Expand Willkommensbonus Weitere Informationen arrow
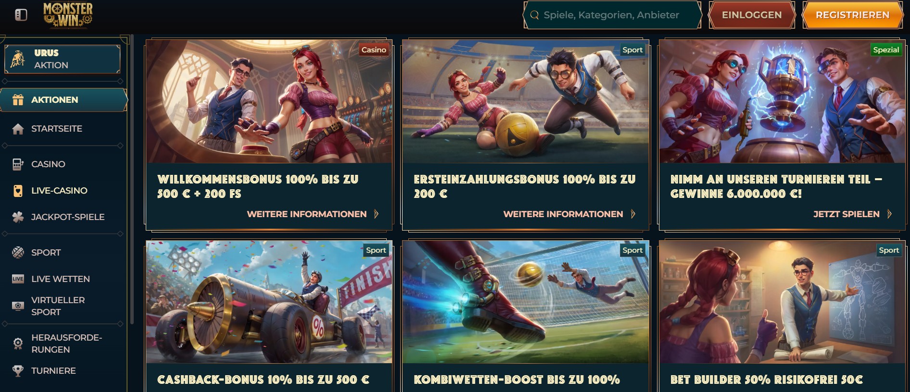This screenshot has width=910, height=392. coord(376,214)
